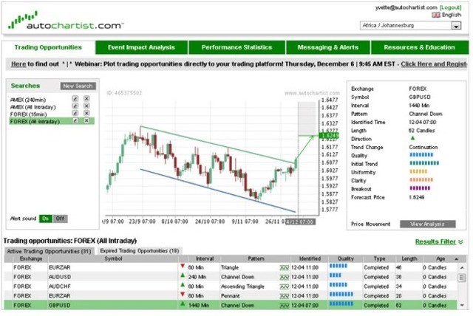473x316 pixels.
Task: Sort results by the Type column header
Action: (379, 258)
